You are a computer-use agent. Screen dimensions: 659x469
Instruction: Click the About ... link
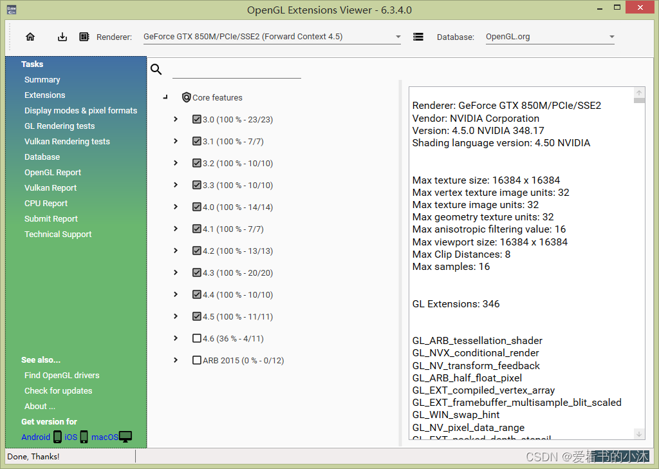(39, 407)
